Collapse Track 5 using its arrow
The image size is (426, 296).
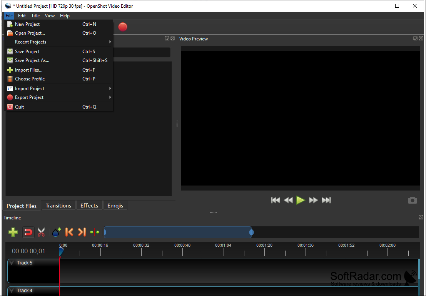(12, 263)
